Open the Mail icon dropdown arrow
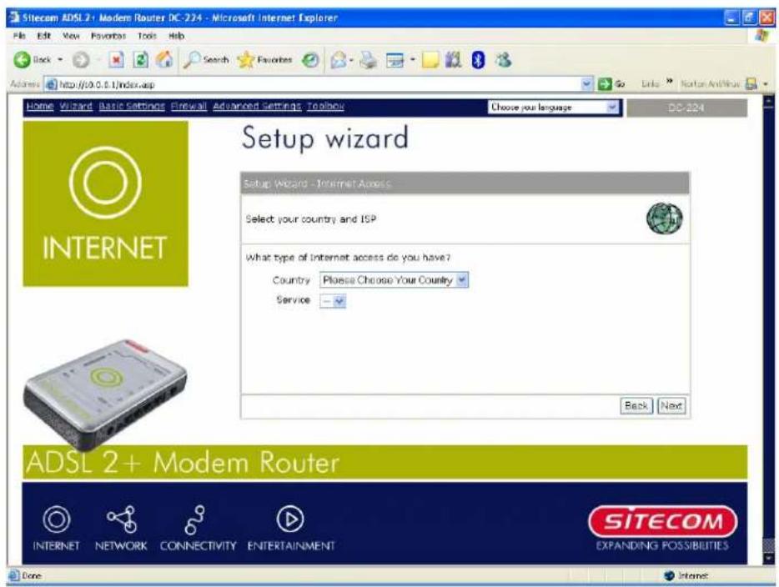This screenshot has height=587, width=779. tap(351, 60)
